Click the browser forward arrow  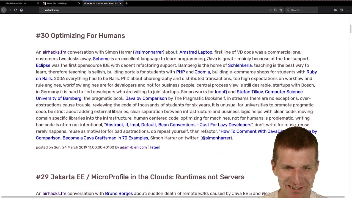point(10,10)
